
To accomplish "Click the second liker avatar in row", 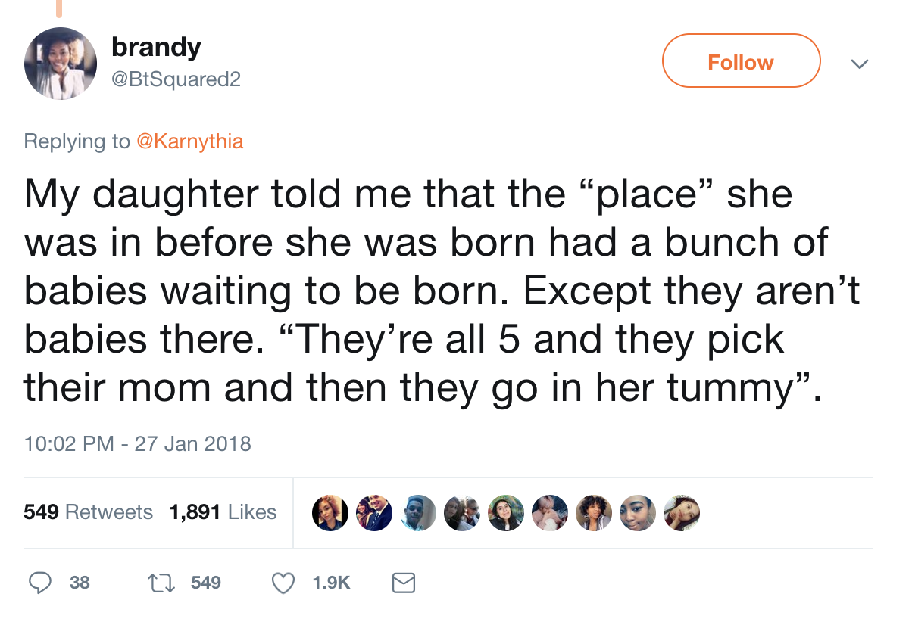I will (x=374, y=513).
